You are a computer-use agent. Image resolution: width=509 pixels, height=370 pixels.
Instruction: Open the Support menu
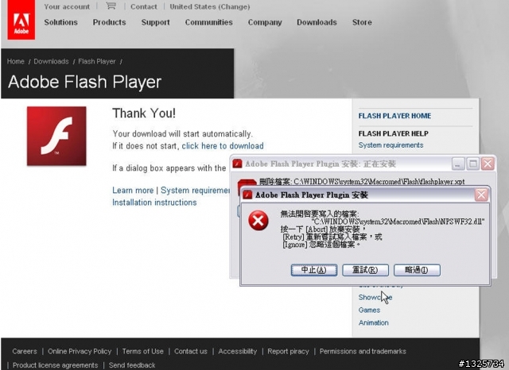pyautogui.click(x=156, y=22)
